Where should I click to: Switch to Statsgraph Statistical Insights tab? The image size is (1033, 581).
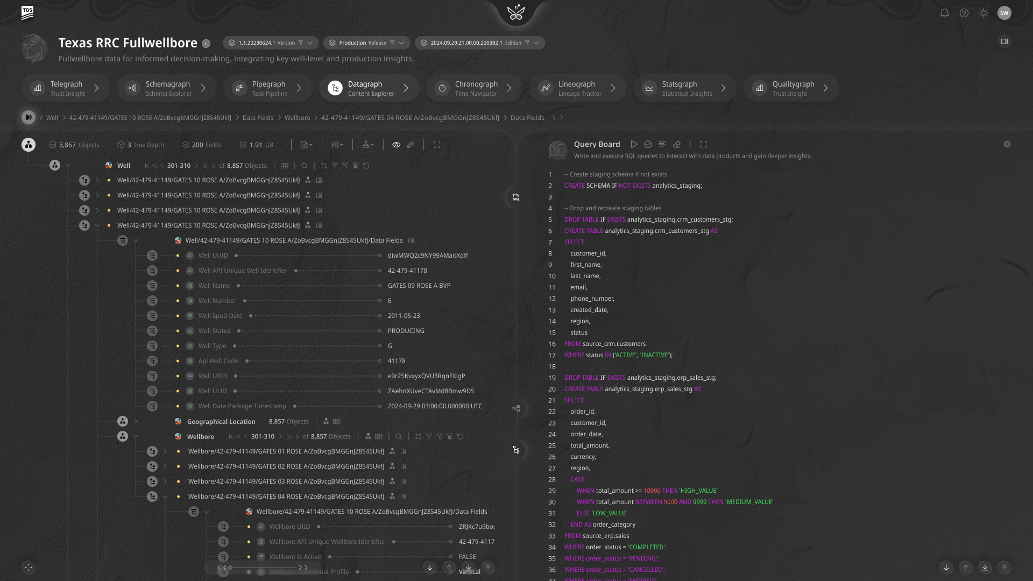(x=685, y=88)
